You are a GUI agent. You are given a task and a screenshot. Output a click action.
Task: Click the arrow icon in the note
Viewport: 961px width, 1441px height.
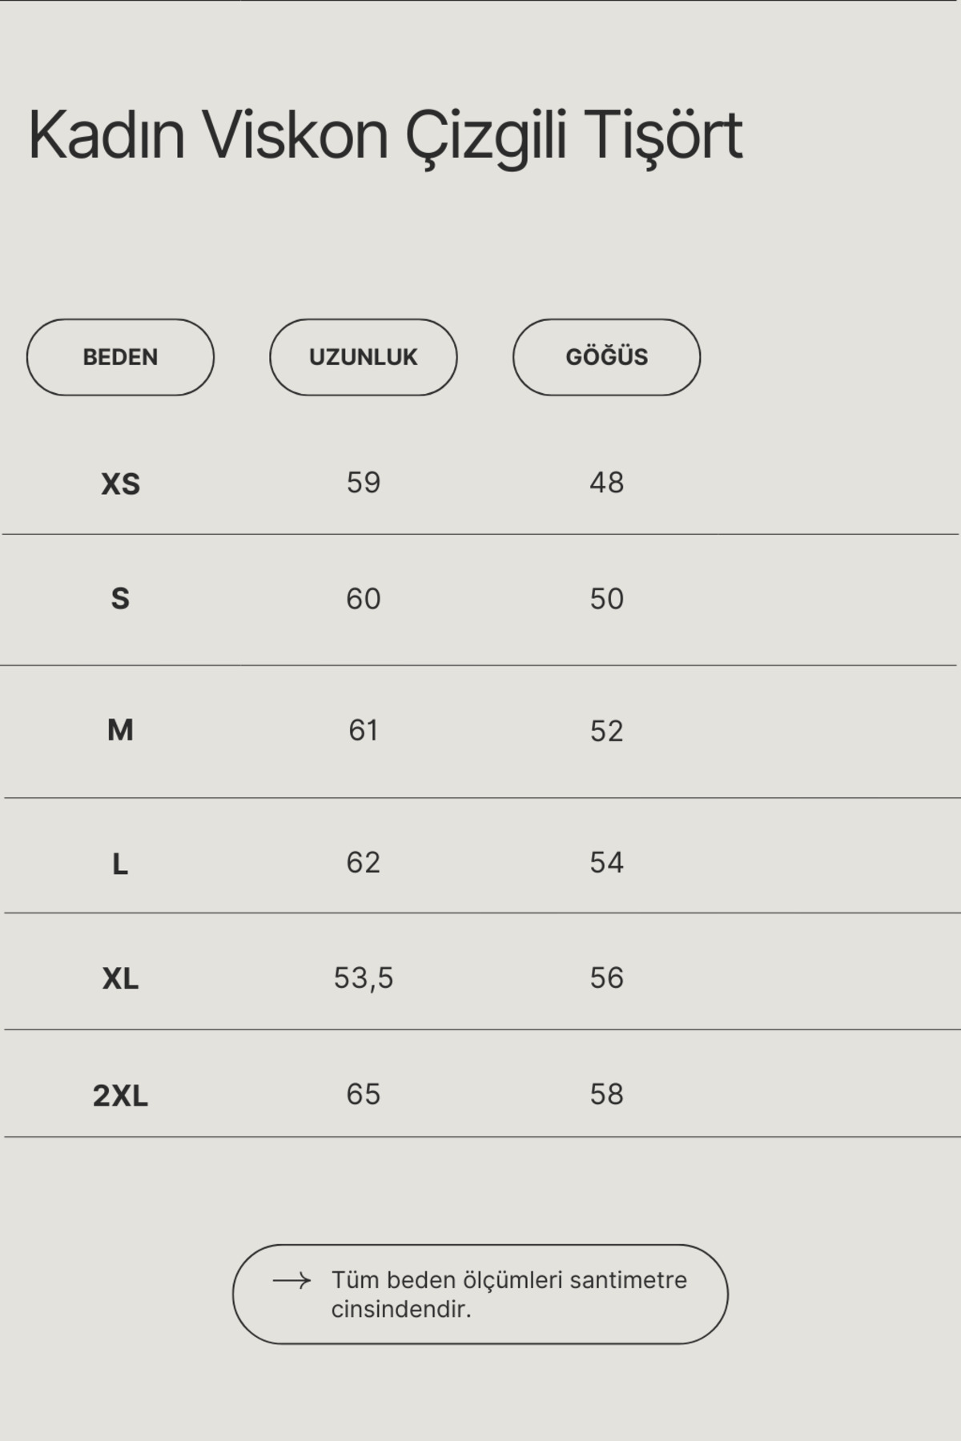[292, 1281]
